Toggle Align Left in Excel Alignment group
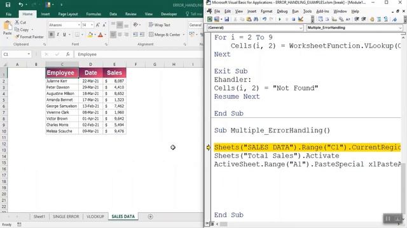 [x=113, y=34]
